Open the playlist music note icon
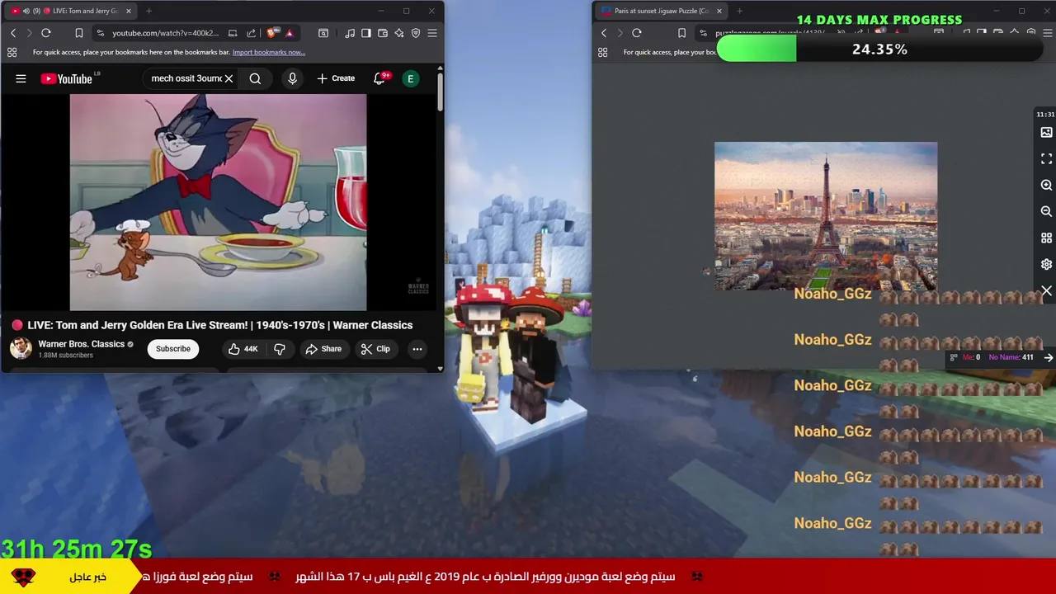1056x594 pixels. [x=351, y=33]
